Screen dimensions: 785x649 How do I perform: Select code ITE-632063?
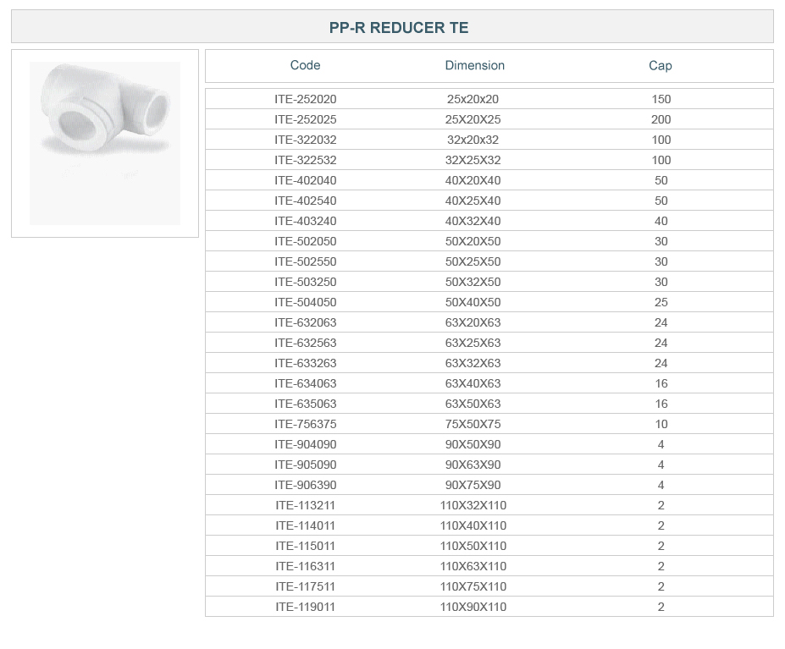click(x=305, y=322)
